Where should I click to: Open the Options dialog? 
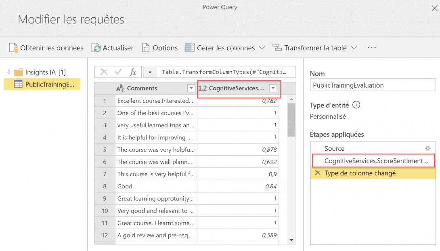[x=146, y=47]
